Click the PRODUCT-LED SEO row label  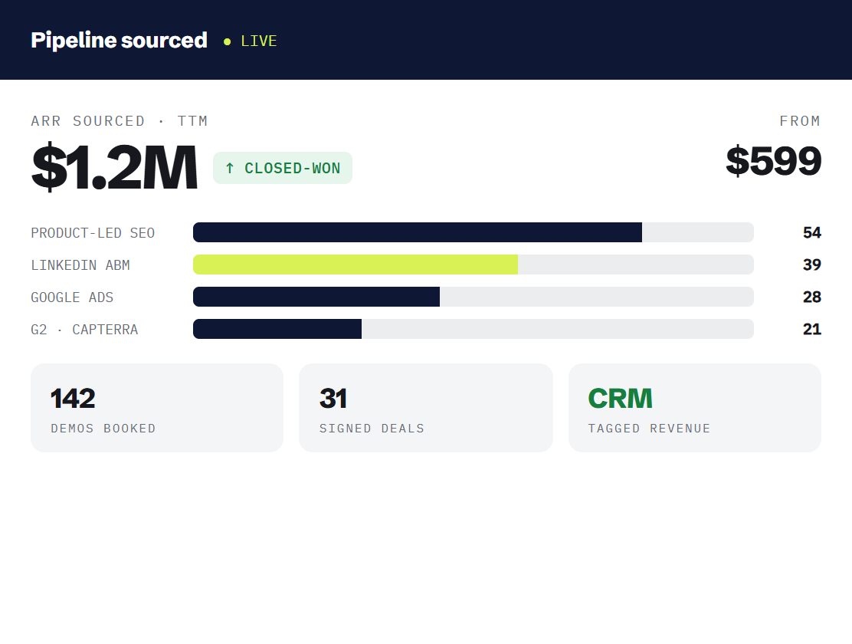pyautogui.click(x=93, y=233)
